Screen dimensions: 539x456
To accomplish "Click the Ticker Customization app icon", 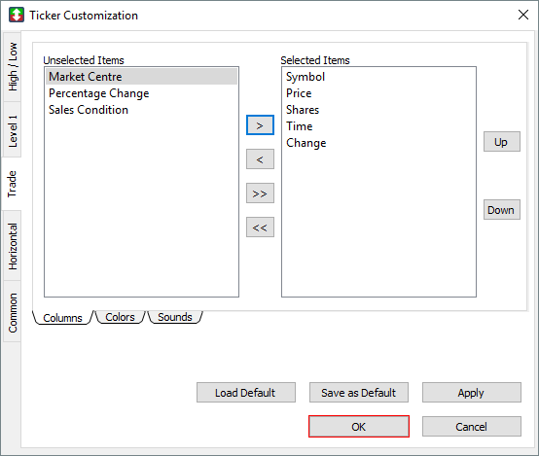I will 17,16.
